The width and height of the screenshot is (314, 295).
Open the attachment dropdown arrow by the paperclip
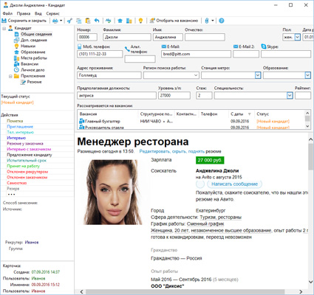[213, 21]
